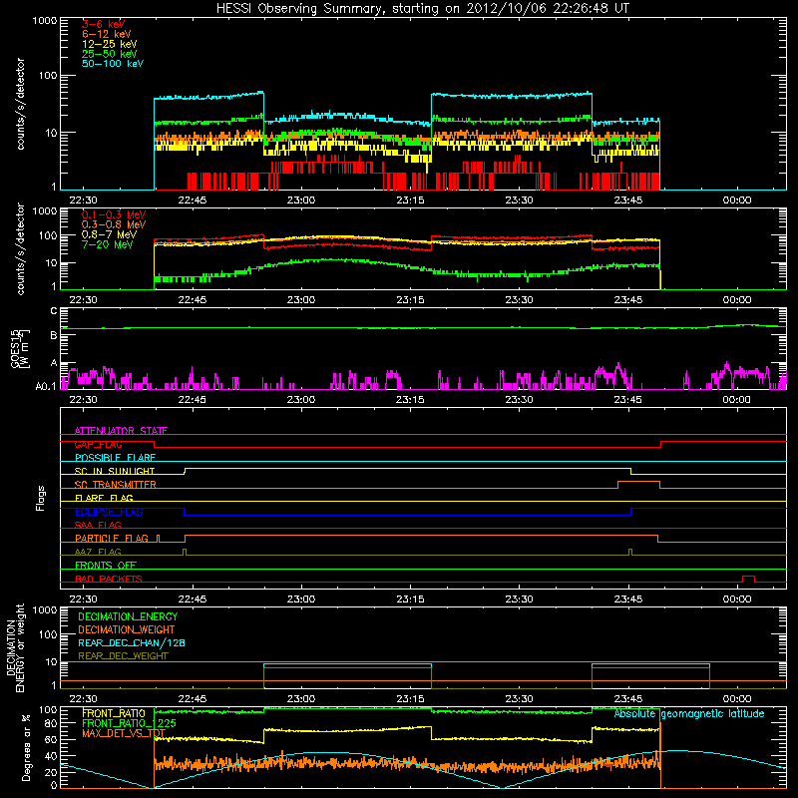Click the FRONT_RATIO_1225 legend label

(129, 723)
